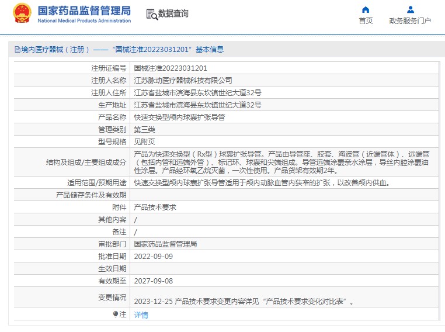Select registration number 国械注准20223031201 cell
This screenshot has height=332, width=445.
coord(171,68)
